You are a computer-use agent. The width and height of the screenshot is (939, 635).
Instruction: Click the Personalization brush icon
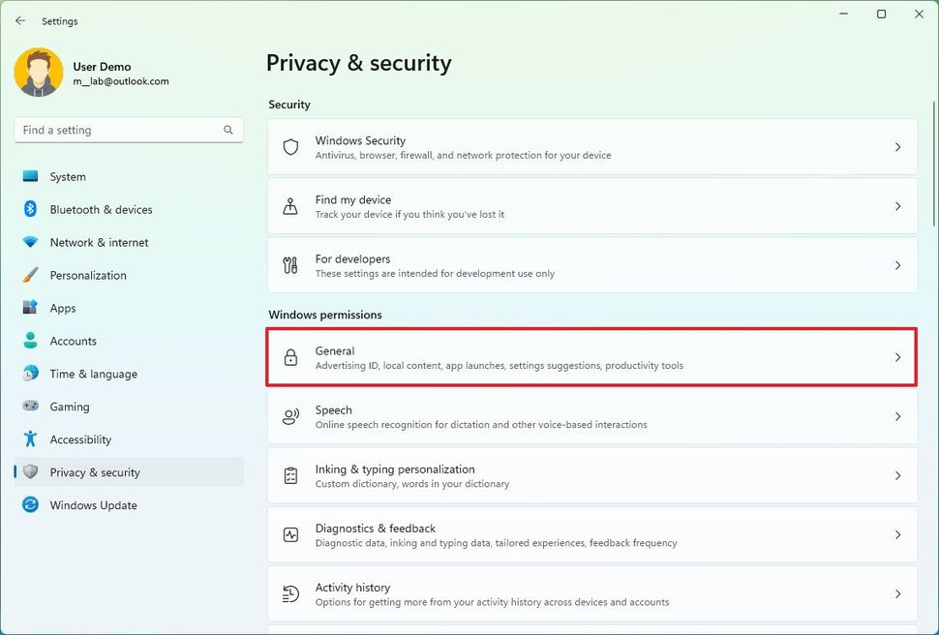pyautogui.click(x=31, y=276)
